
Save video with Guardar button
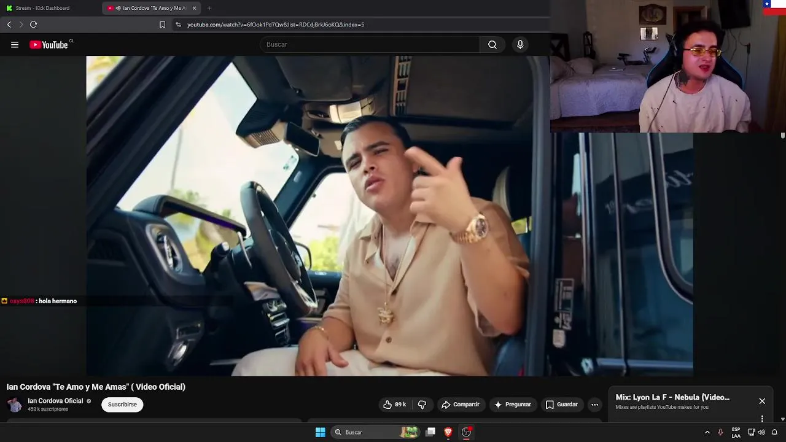(x=561, y=405)
